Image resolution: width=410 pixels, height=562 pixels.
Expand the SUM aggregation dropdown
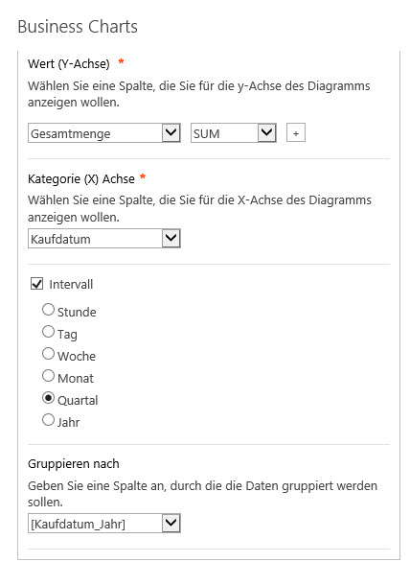tap(234, 133)
